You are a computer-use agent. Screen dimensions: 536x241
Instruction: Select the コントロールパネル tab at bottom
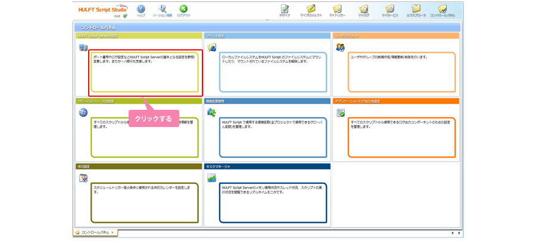click(x=95, y=232)
